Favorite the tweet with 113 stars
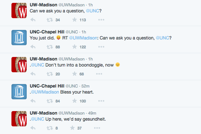This screenshot has height=134, width=201. (75, 20)
